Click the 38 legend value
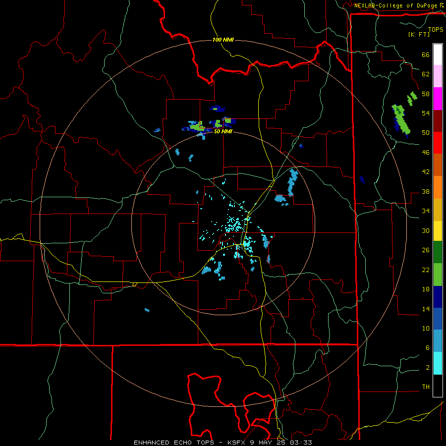The image size is (446, 446). 426,191
